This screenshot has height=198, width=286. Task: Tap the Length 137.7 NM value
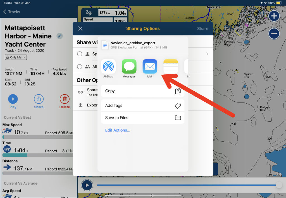click(x=13, y=74)
